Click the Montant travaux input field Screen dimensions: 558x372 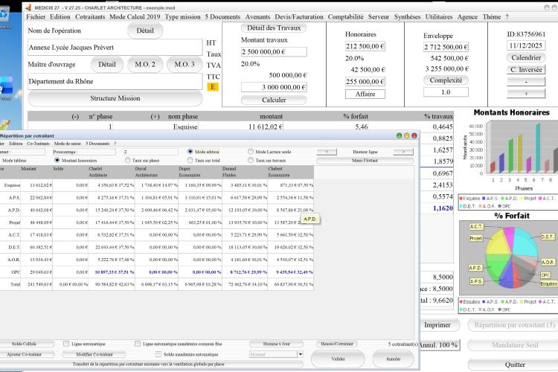tap(274, 51)
